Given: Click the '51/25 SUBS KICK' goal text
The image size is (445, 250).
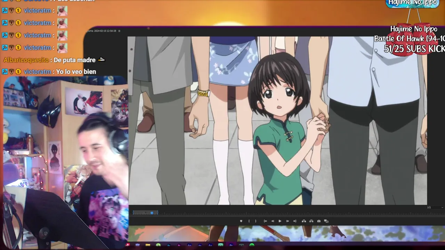Looking at the screenshot, I should [x=414, y=49].
